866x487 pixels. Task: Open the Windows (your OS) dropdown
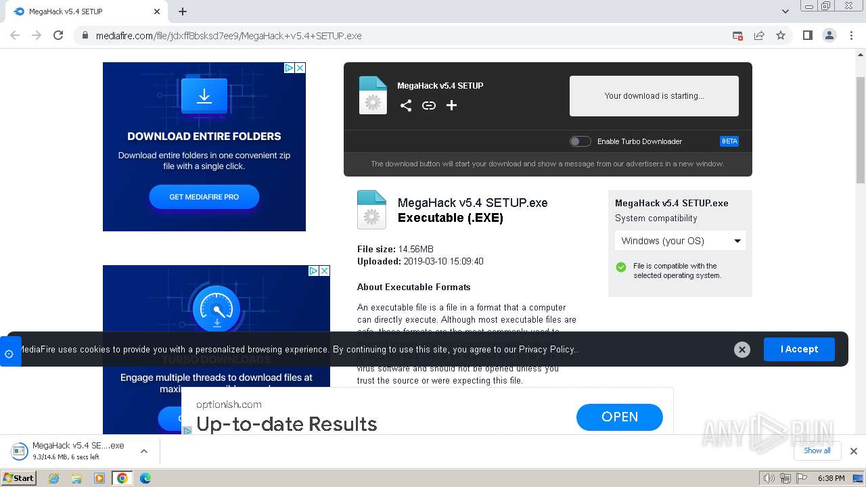(x=680, y=241)
